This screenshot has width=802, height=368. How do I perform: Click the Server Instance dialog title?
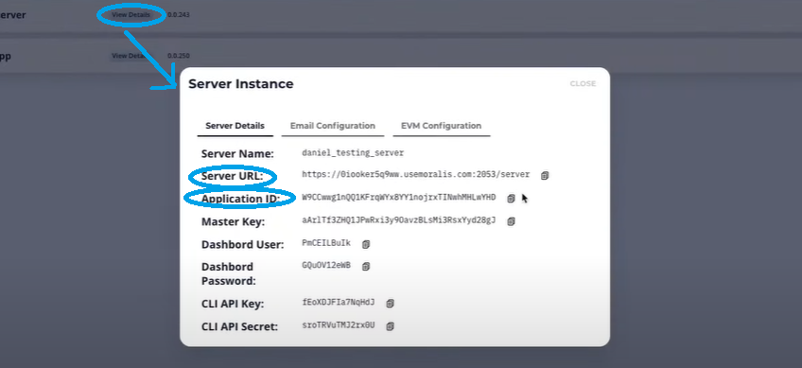coord(241,84)
